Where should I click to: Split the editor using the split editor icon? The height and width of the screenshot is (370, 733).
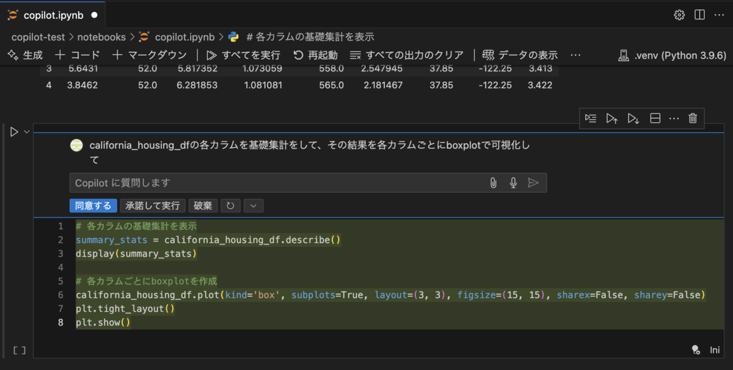[700, 15]
